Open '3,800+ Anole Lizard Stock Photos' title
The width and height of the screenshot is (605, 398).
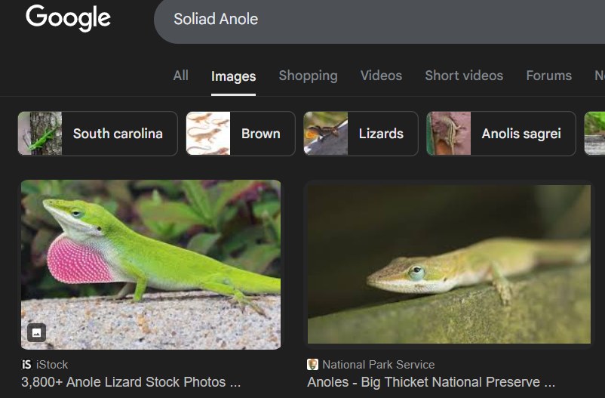click(x=131, y=382)
